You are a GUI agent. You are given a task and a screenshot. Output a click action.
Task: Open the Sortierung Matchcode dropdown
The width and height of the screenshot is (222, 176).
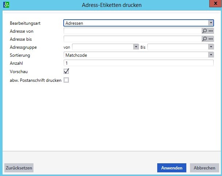coord(210,55)
